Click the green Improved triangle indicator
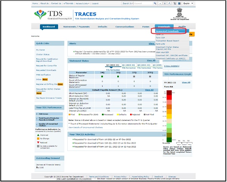Image resolution: width=227 pixels, height=182 pixels. pyautogui.click(x=38, y=135)
